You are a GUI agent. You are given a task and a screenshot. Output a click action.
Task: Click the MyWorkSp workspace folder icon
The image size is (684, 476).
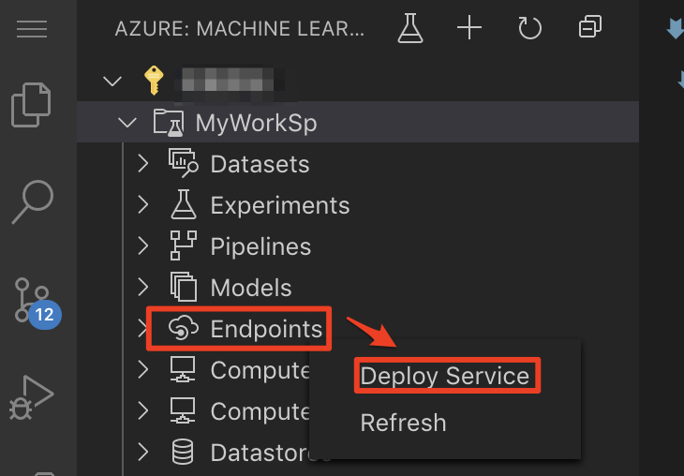coord(169,123)
